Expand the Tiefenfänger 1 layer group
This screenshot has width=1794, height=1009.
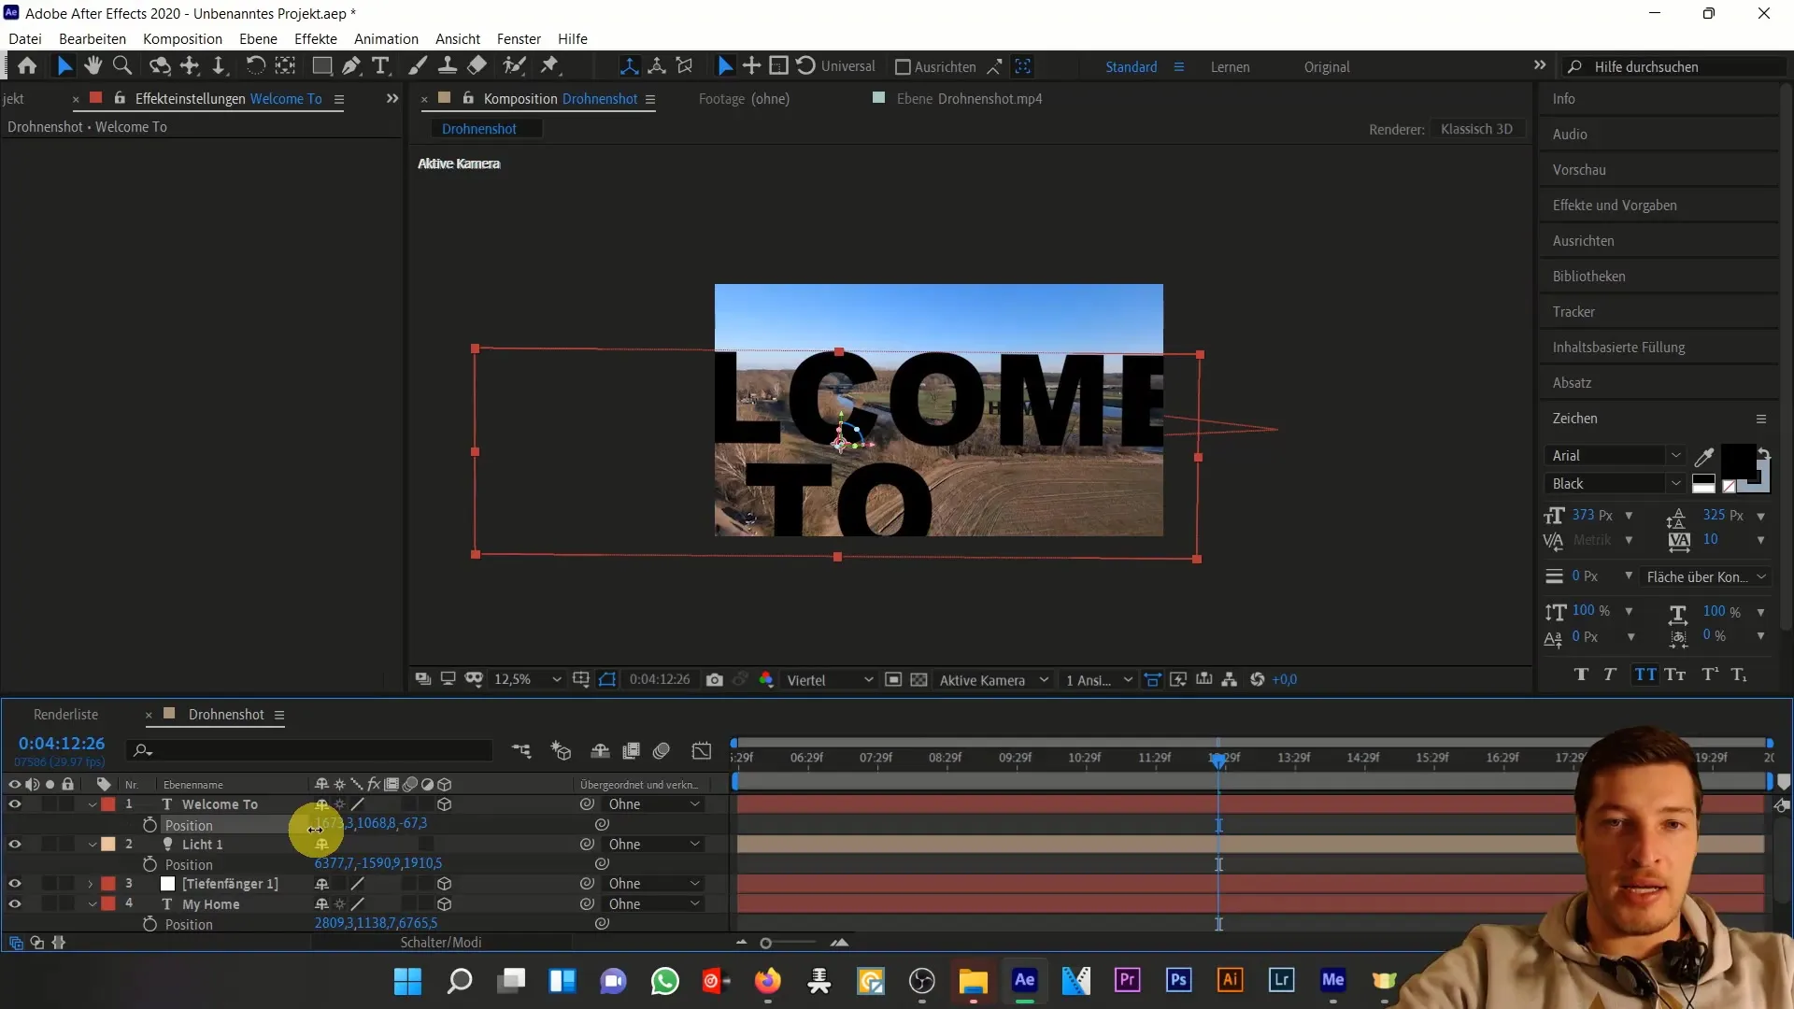coord(92,883)
